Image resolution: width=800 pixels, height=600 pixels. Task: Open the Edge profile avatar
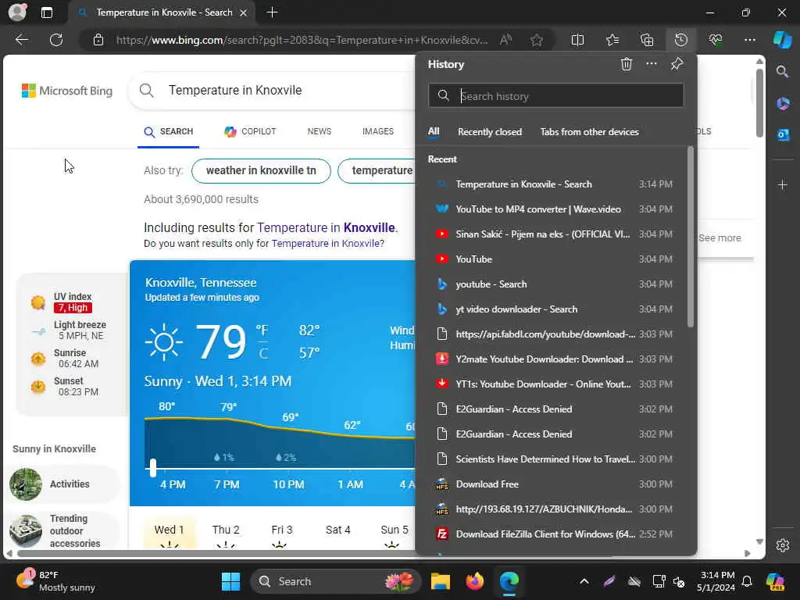(17, 12)
